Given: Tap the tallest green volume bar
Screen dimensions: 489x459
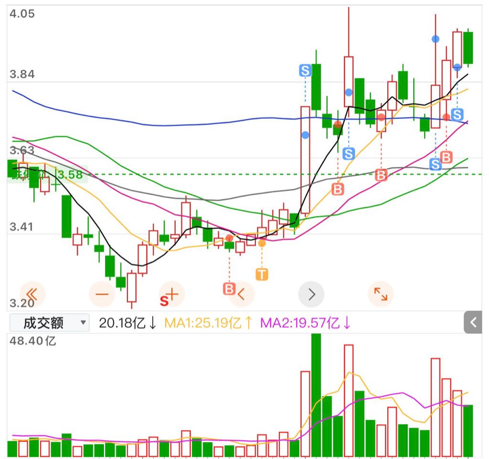Looking at the screenshot, I should pyautogui.click(x=316, y=395).
